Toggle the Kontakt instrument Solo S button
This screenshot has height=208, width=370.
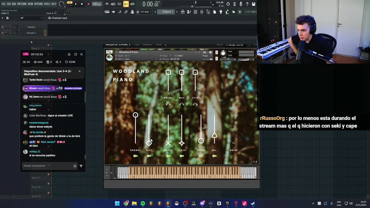pos(217,53)
